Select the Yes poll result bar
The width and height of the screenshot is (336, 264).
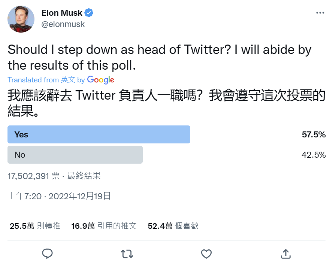[99, 135]
